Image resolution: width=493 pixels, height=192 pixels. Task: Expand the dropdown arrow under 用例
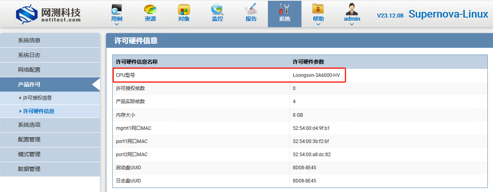(117, 24)
